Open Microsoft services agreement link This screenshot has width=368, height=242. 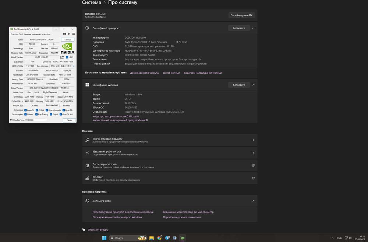(x=116, y=116)
